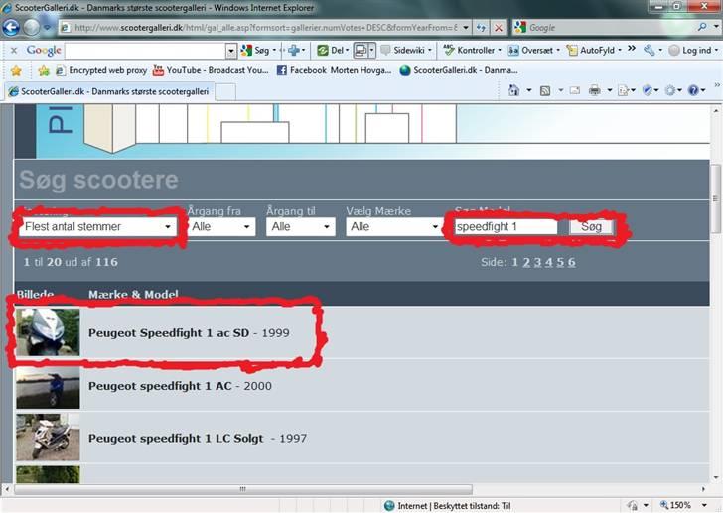Image resolution: width=723 pixels, height=513 pixels.
Task: Click the Stop loading X icon
Action: click(499, 28)
